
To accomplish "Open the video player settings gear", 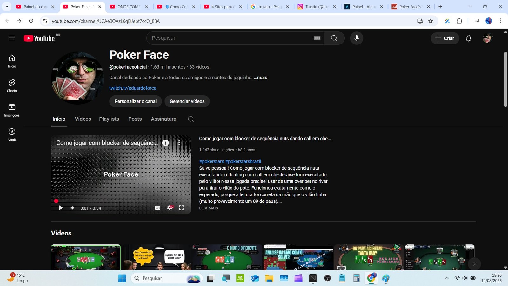I will tap(170, 208).
